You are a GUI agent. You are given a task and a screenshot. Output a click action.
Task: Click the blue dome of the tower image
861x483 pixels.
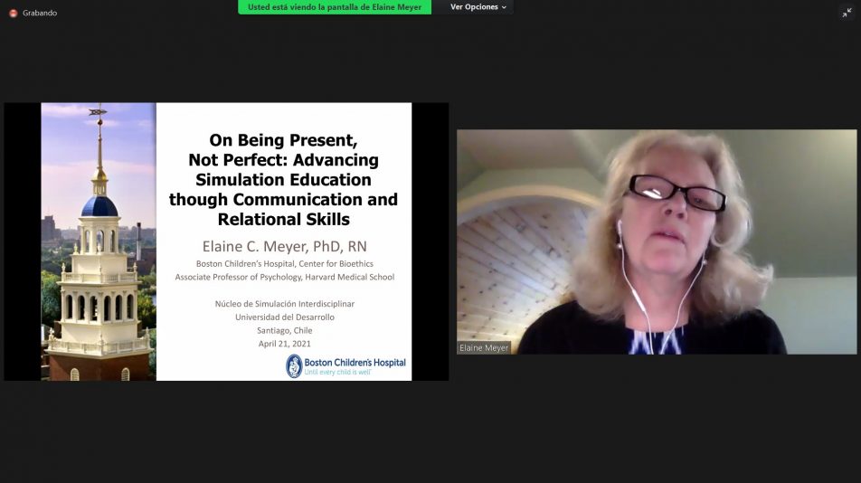point(99,206)
